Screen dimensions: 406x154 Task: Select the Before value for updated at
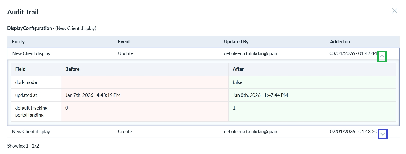click(x=93, y=95)
